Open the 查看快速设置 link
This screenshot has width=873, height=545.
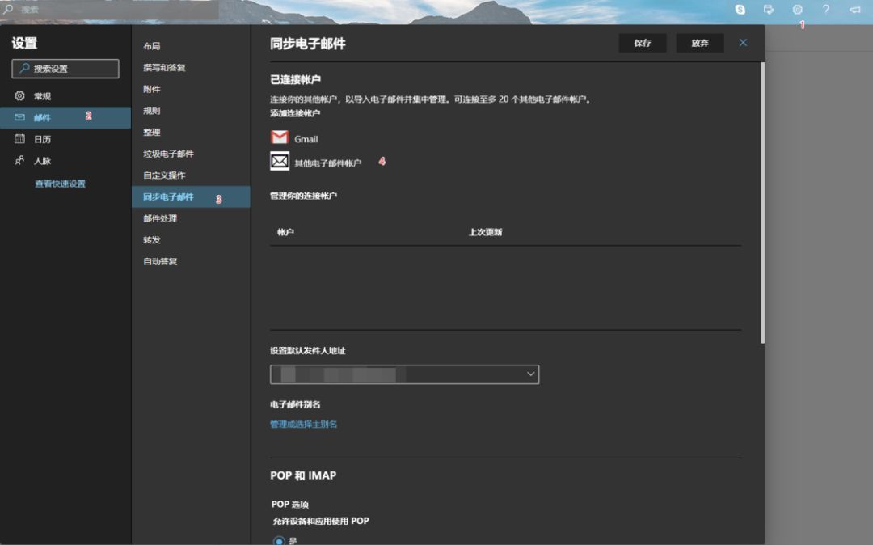click(60, 184)
